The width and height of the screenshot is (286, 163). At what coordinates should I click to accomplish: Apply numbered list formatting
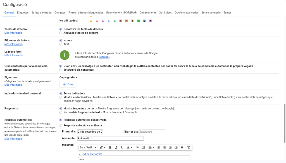click(x=158, y=147)
